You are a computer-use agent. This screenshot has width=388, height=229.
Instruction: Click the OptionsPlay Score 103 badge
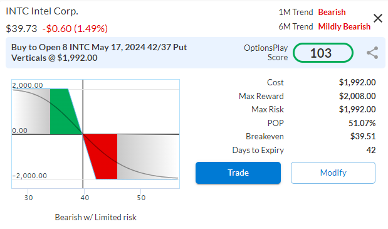[x=323, y=53]
